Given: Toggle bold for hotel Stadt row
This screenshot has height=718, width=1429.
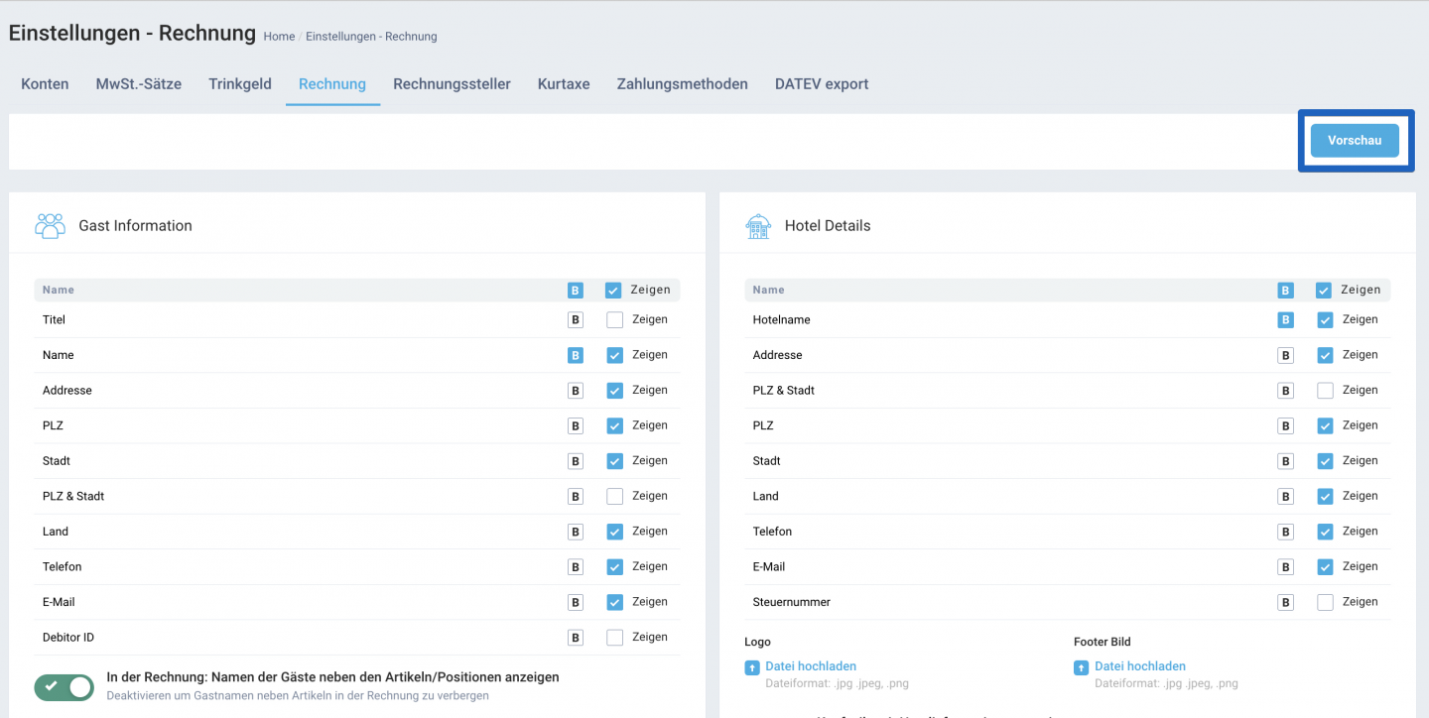Looking at the screenshot, I should tap(1286, 461).
